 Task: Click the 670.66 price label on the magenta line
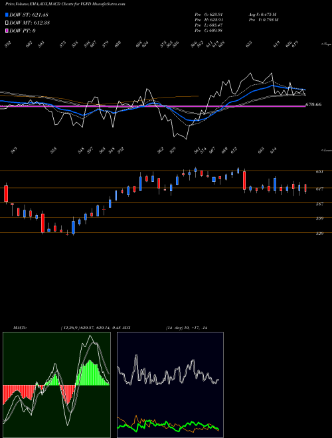click(x=313, y=105)
